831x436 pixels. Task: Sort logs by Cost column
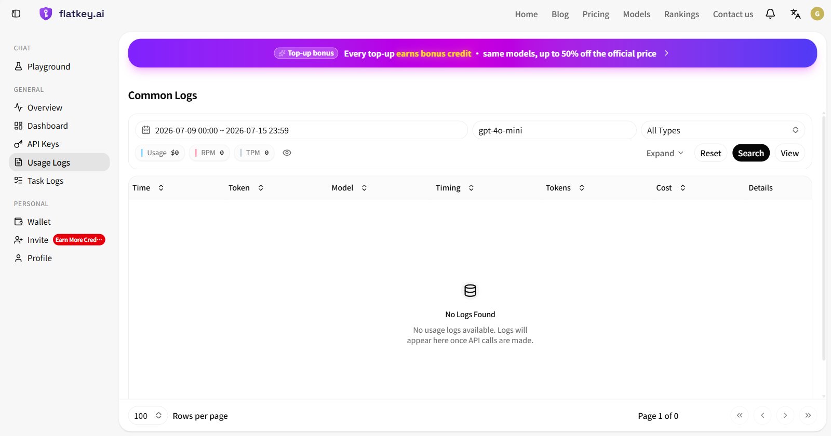(x=671, y=188)
